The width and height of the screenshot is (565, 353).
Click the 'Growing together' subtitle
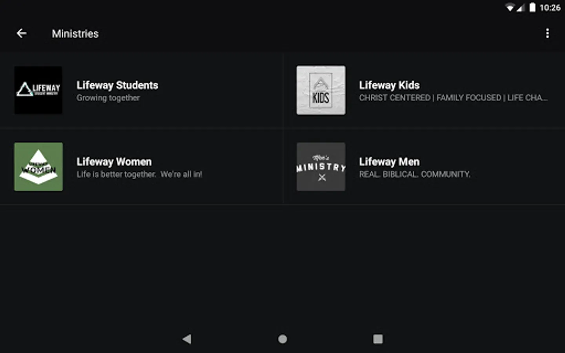click(108, 98)
